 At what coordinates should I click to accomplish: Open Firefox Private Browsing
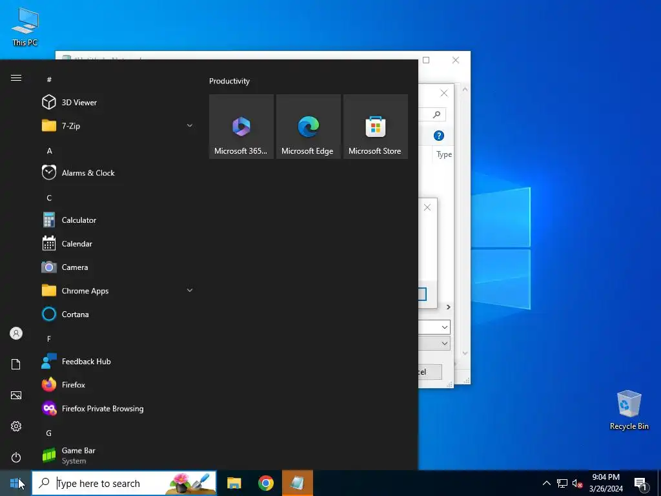[118, 408]
